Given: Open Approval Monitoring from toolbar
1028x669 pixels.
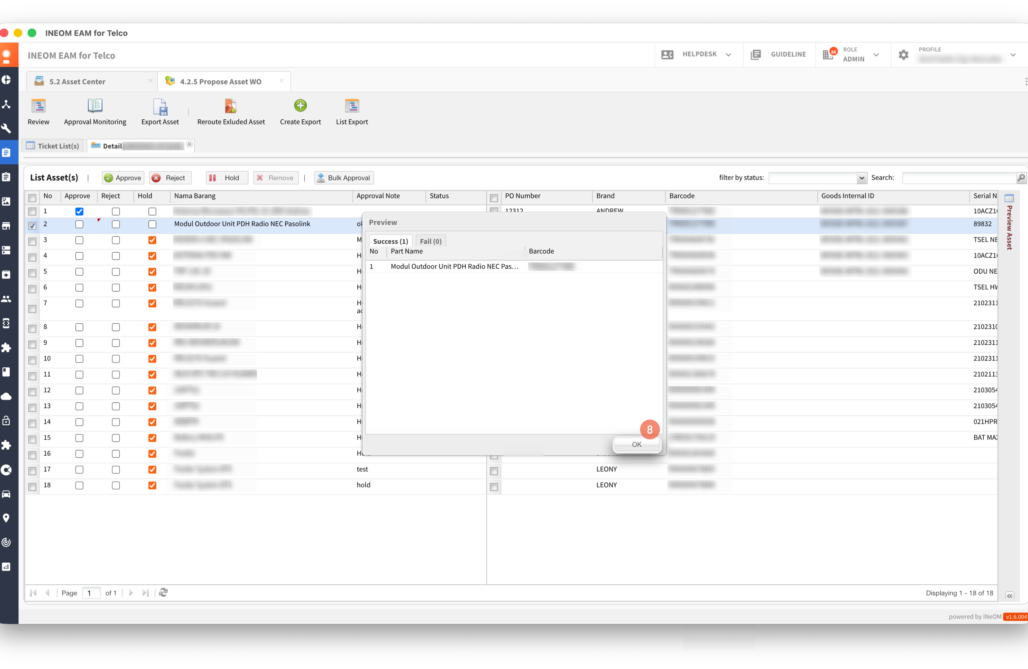Looking at the screenshot, I should point(95,106).
